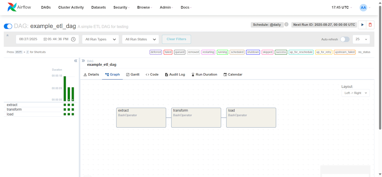Click the success status legend badge

pyautogui.click(x=281, y=52)
